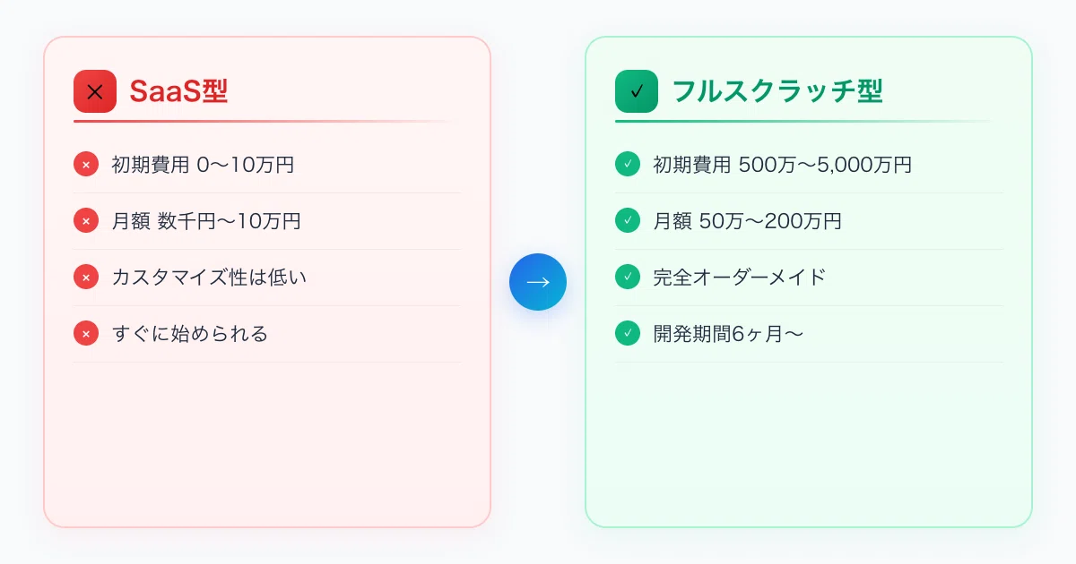Click the text 完全オーダーメイド
The height and width of the screenshot is (564, 1076).
(739, 278)
